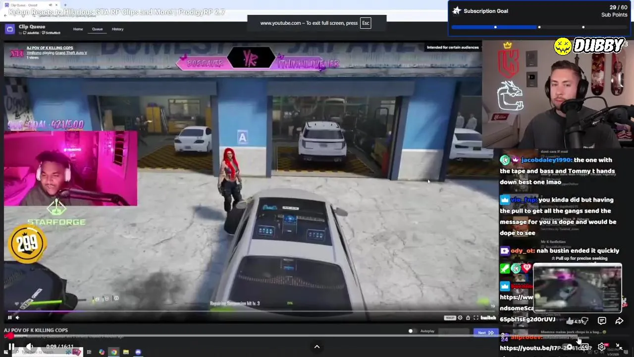Viewport: 634px width, 357px height.
Task: Open the SirMuffin9 creator link
Action: 52,33
